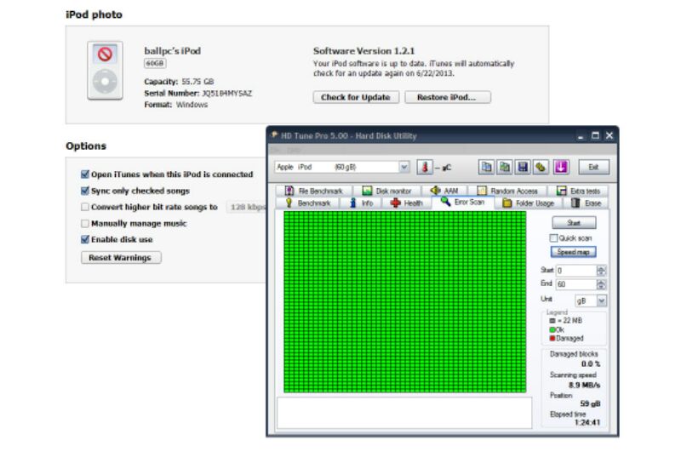Screen dimensions: 681x469
Task: Click the HD Tune Pro title bar icon
Action: point(273,135)
